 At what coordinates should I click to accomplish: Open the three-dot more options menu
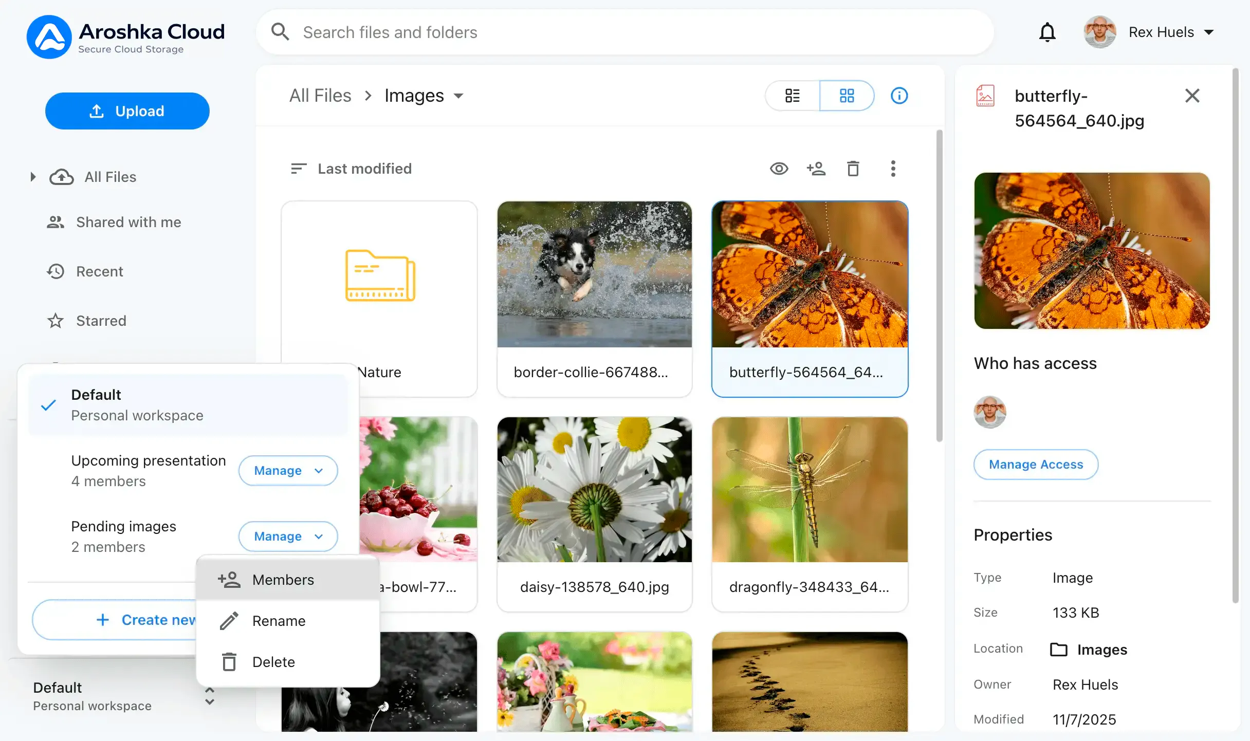pos(893,169)
